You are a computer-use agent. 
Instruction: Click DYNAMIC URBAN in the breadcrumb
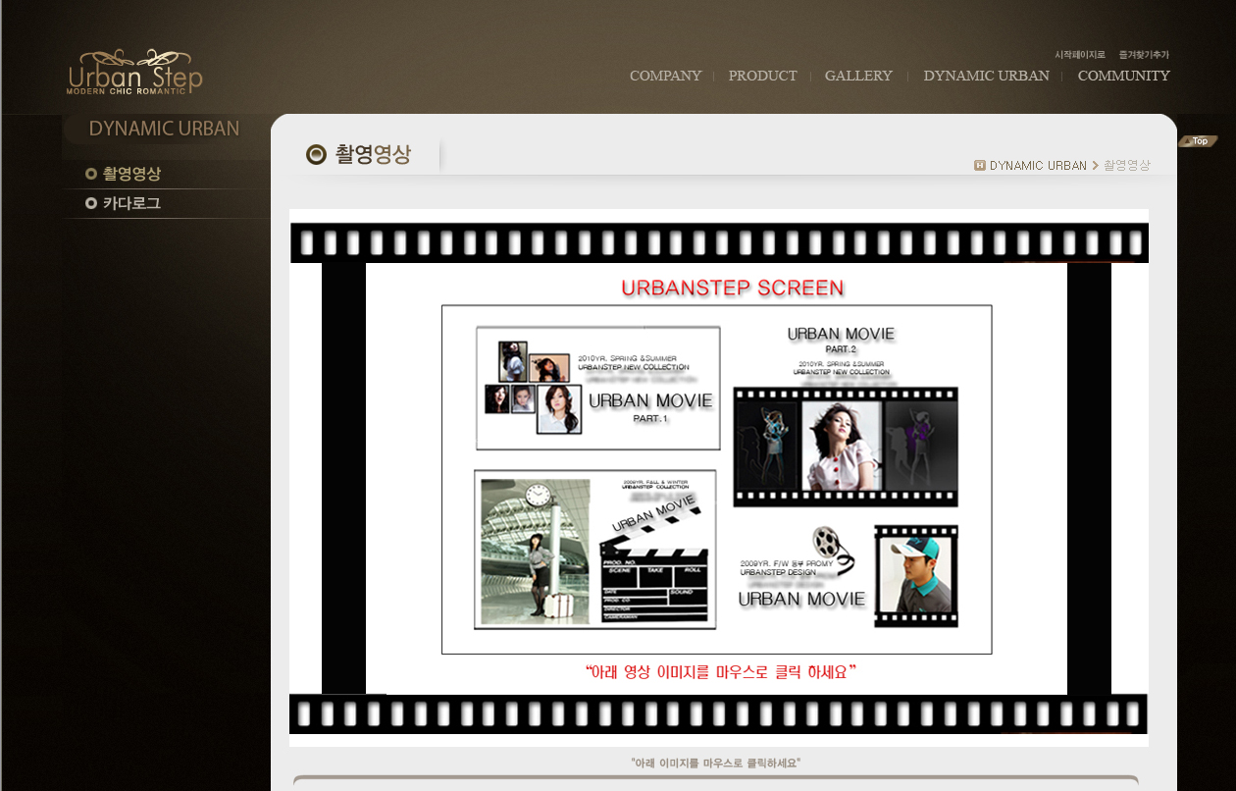1038,166
